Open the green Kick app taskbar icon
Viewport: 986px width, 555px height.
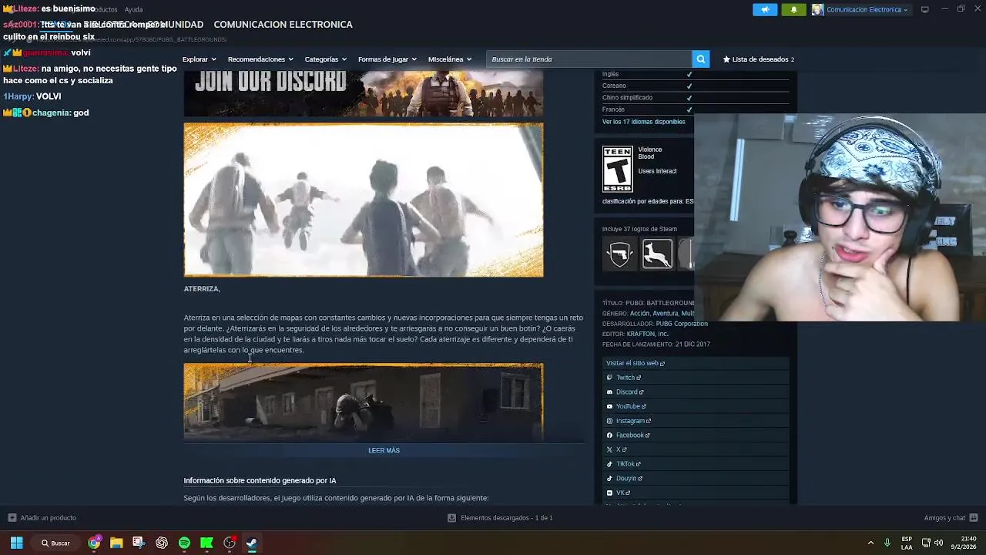coord(206,543)
